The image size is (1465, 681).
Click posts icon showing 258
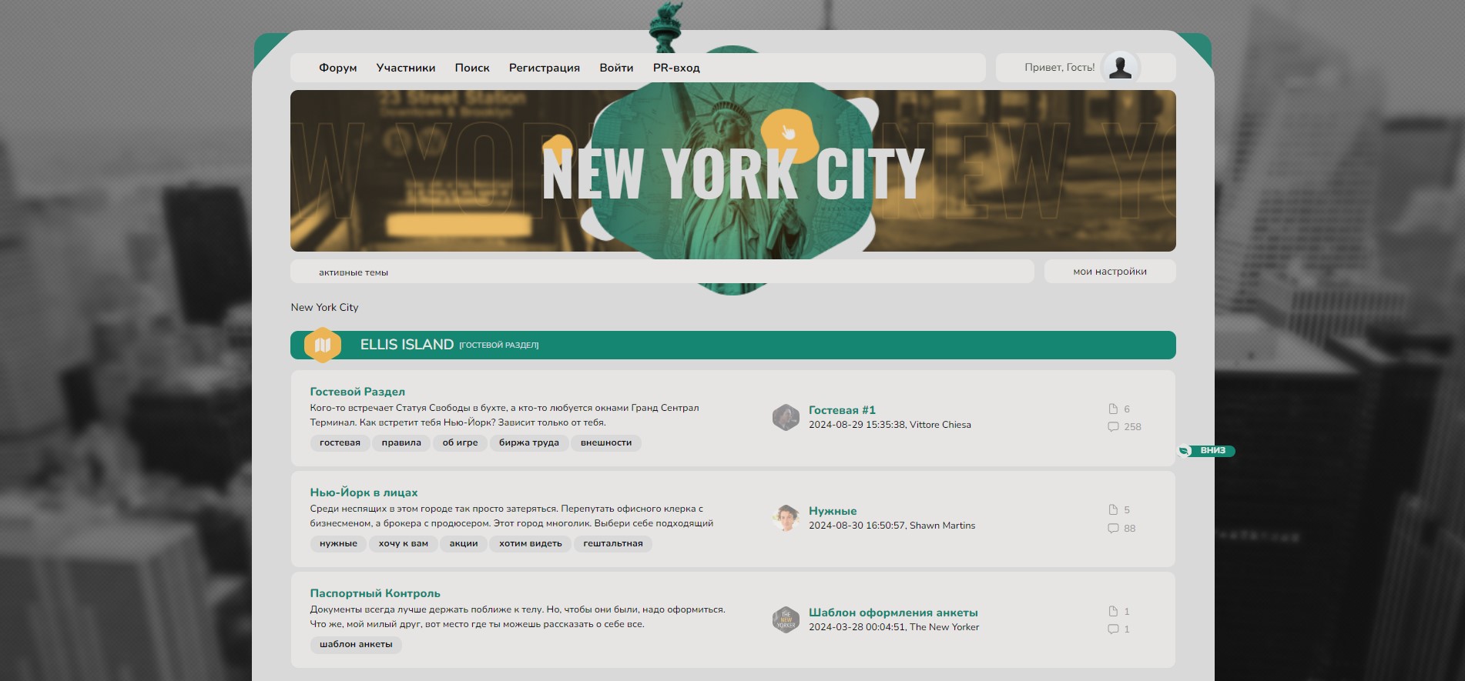pos(1113,426)
